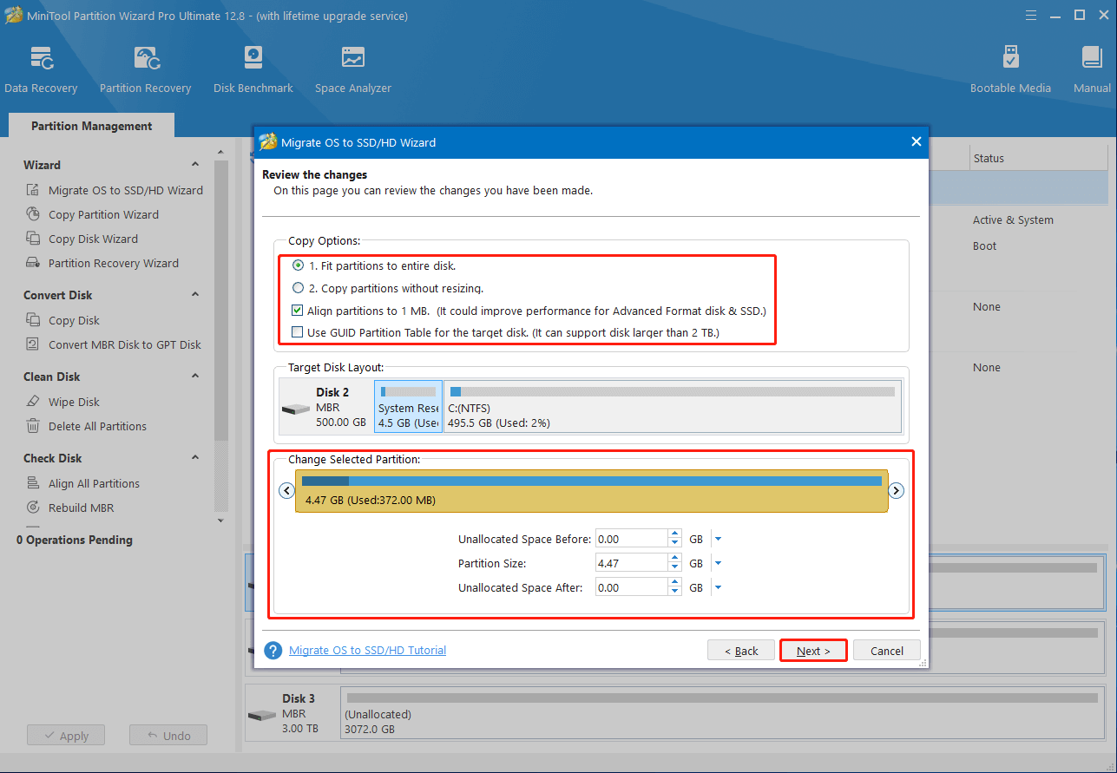Collapse the Convert Disk section
The width and height of the screenshot is (1117, 773).
coord(194,295)
